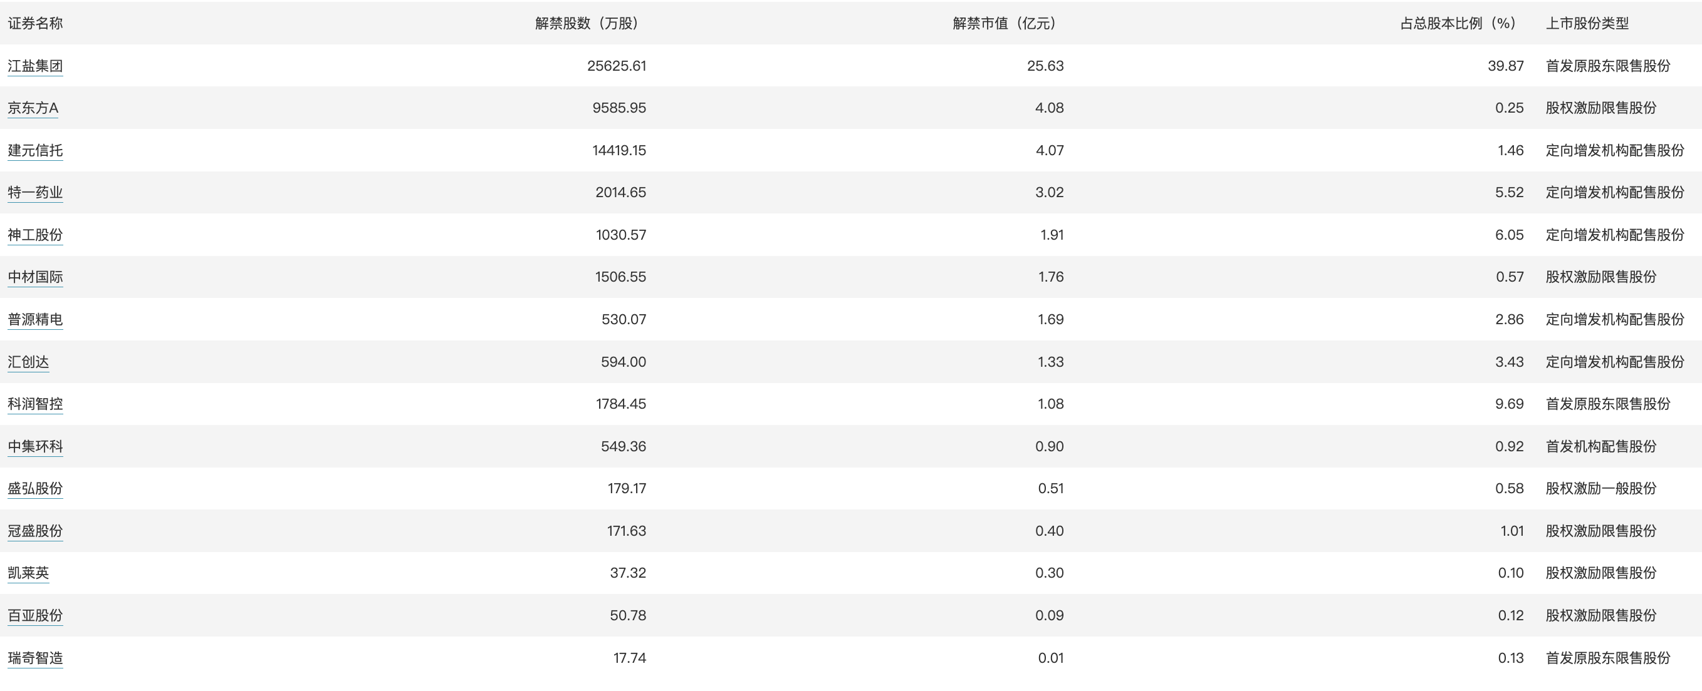This screenshot has width=1702, height=691.
Task: Open the 中集环科 stock link
Action: pos(35,446)
